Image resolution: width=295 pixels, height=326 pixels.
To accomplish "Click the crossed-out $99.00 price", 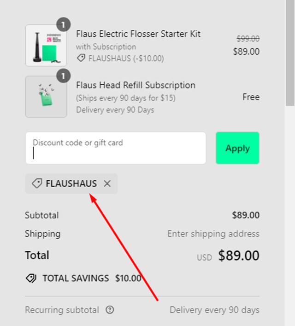I will [248, 39].
